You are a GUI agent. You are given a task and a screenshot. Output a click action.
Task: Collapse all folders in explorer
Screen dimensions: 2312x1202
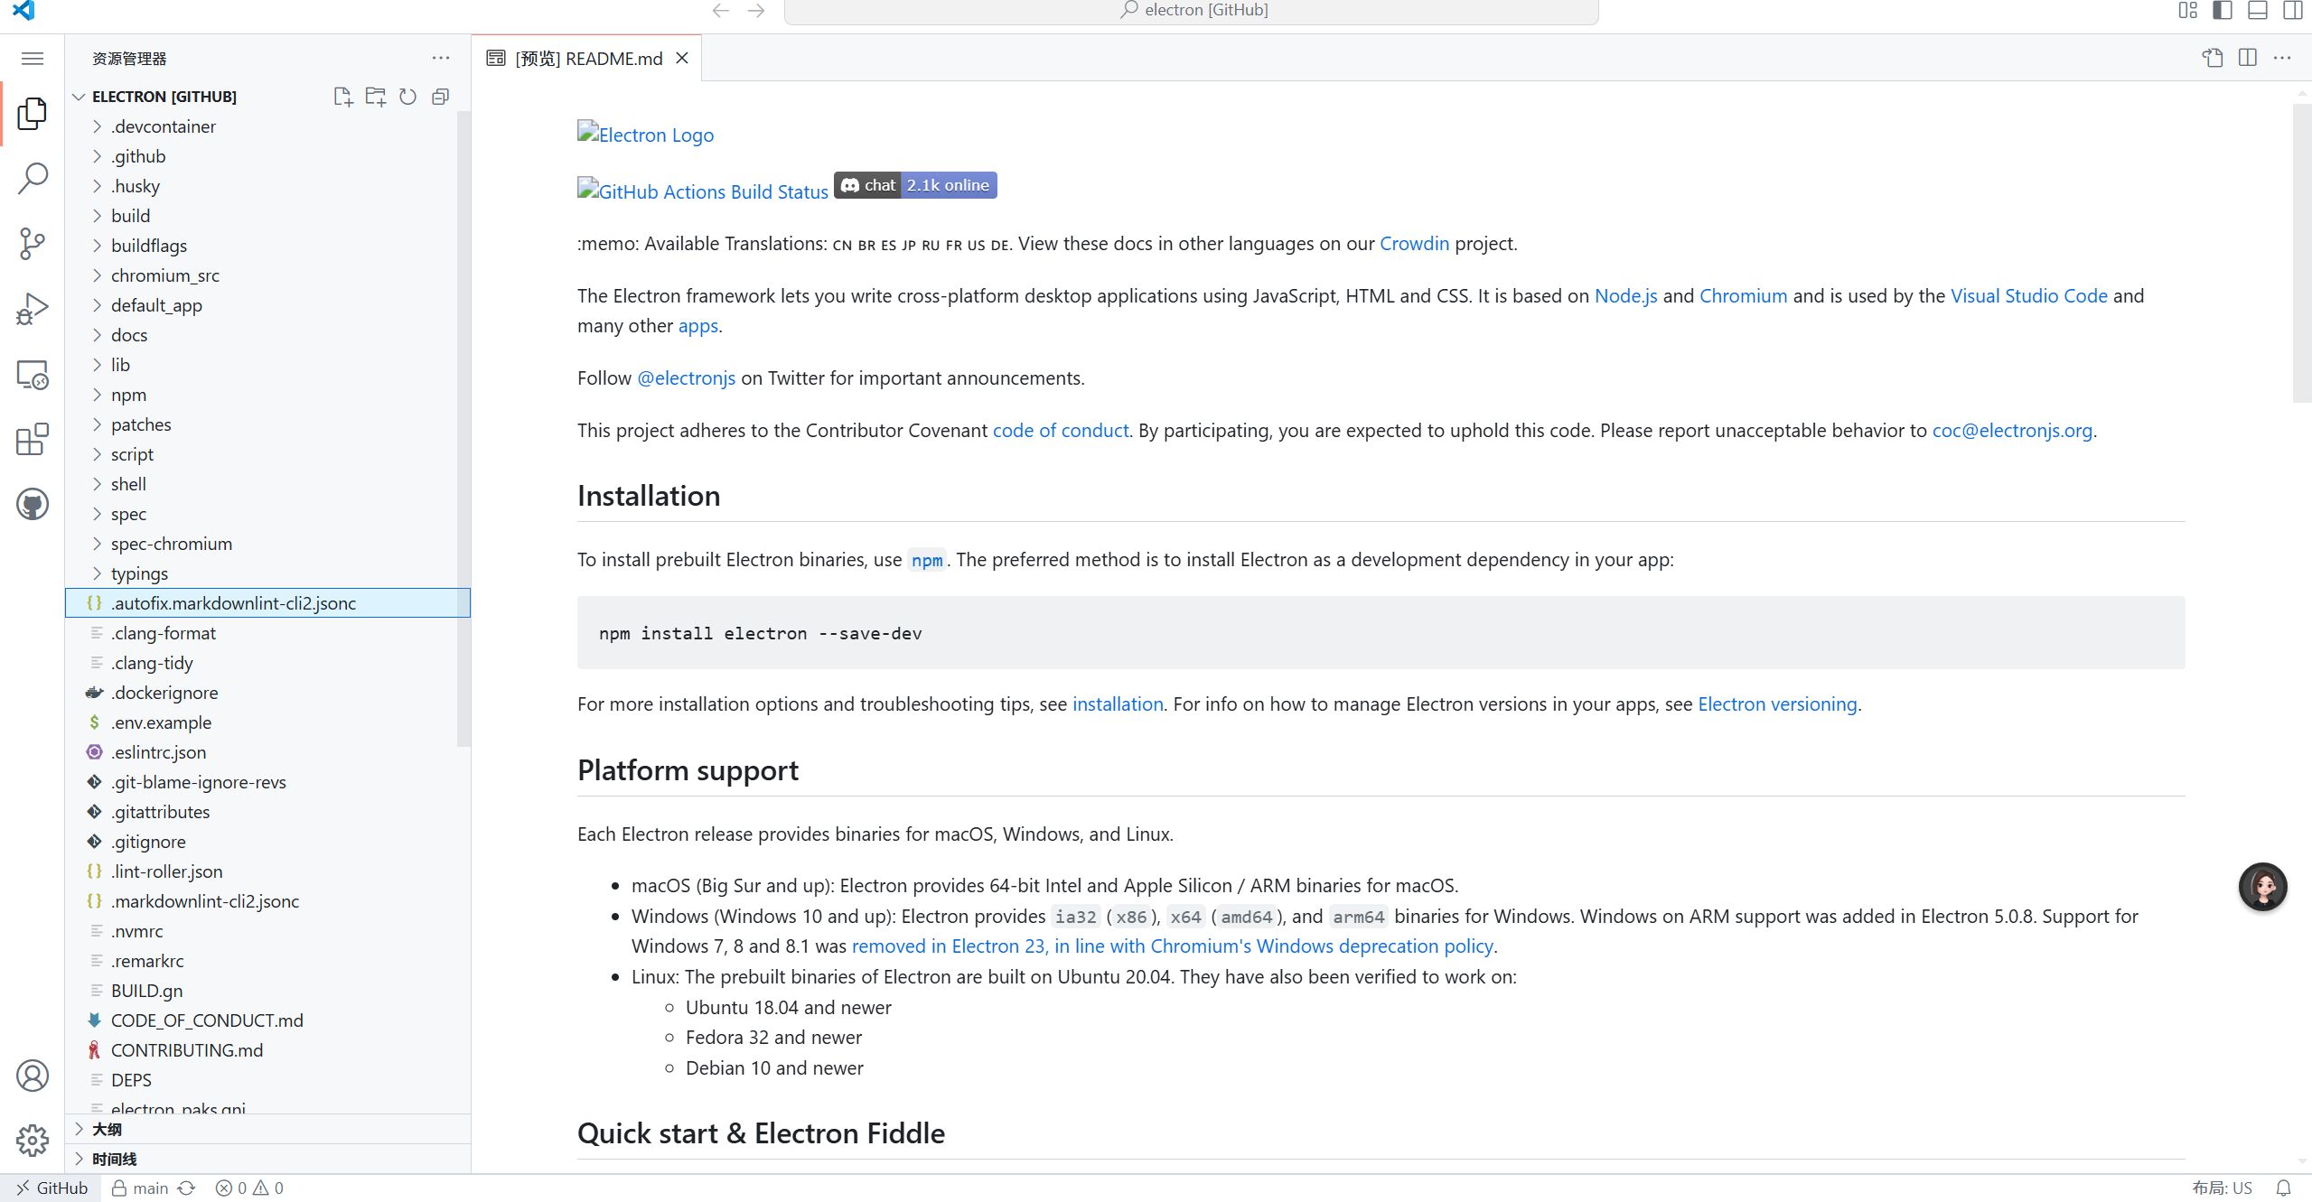tap(440, 97)
